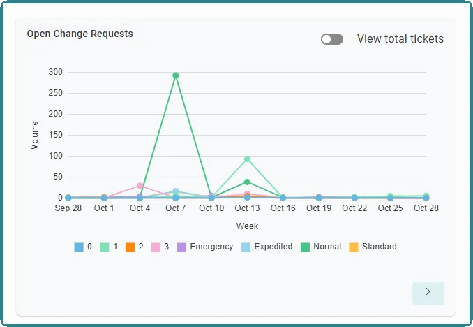Click the 150 value on the Y axis
This screenshot has width=473, height=327.
[56, 135]
